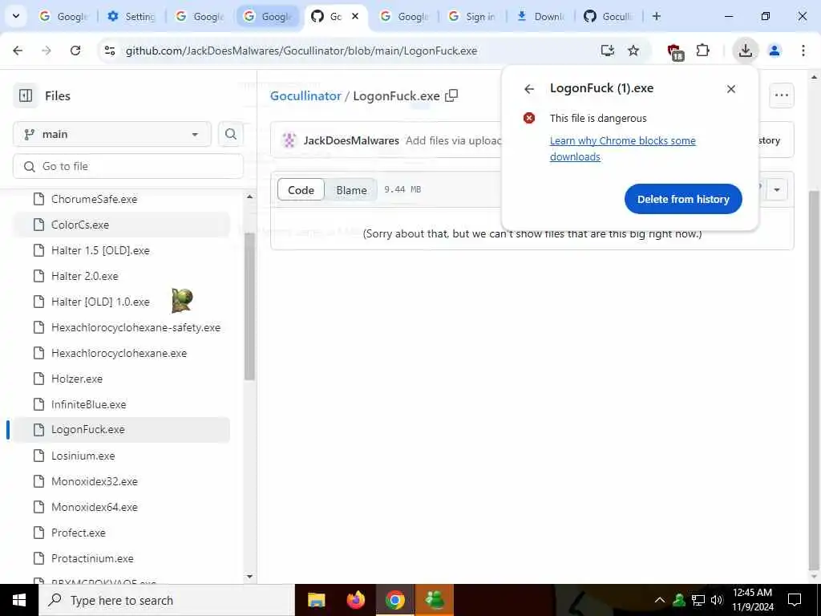The width and height of the screenshot is (821, 616).
Task: Click file tree scrollbar down arrow
Action: point(250,577)
